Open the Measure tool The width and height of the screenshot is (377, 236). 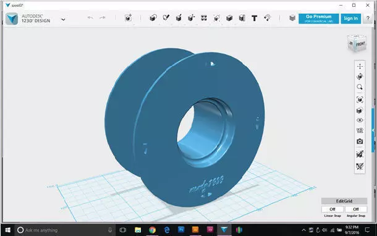point(242,18)
